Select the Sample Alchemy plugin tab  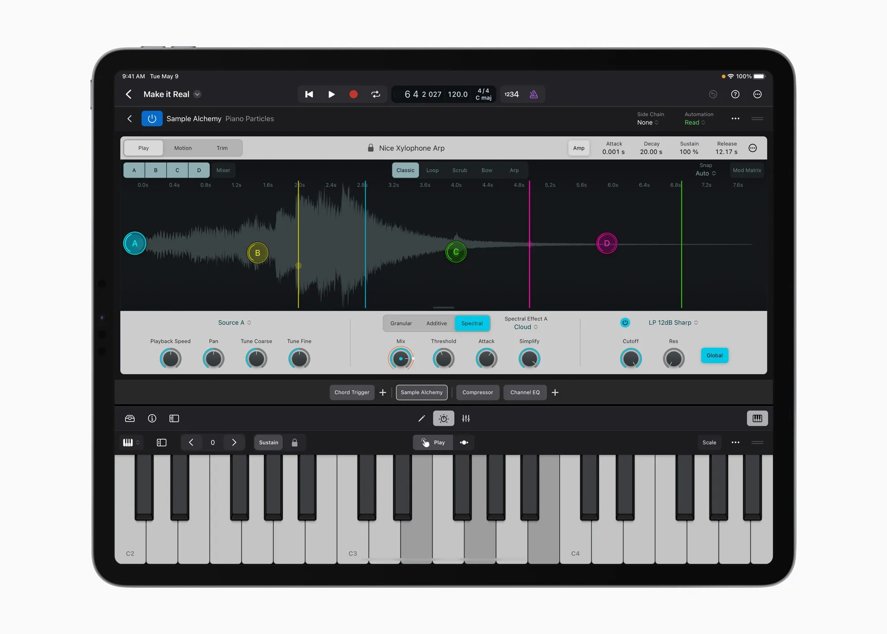(421, 392)
